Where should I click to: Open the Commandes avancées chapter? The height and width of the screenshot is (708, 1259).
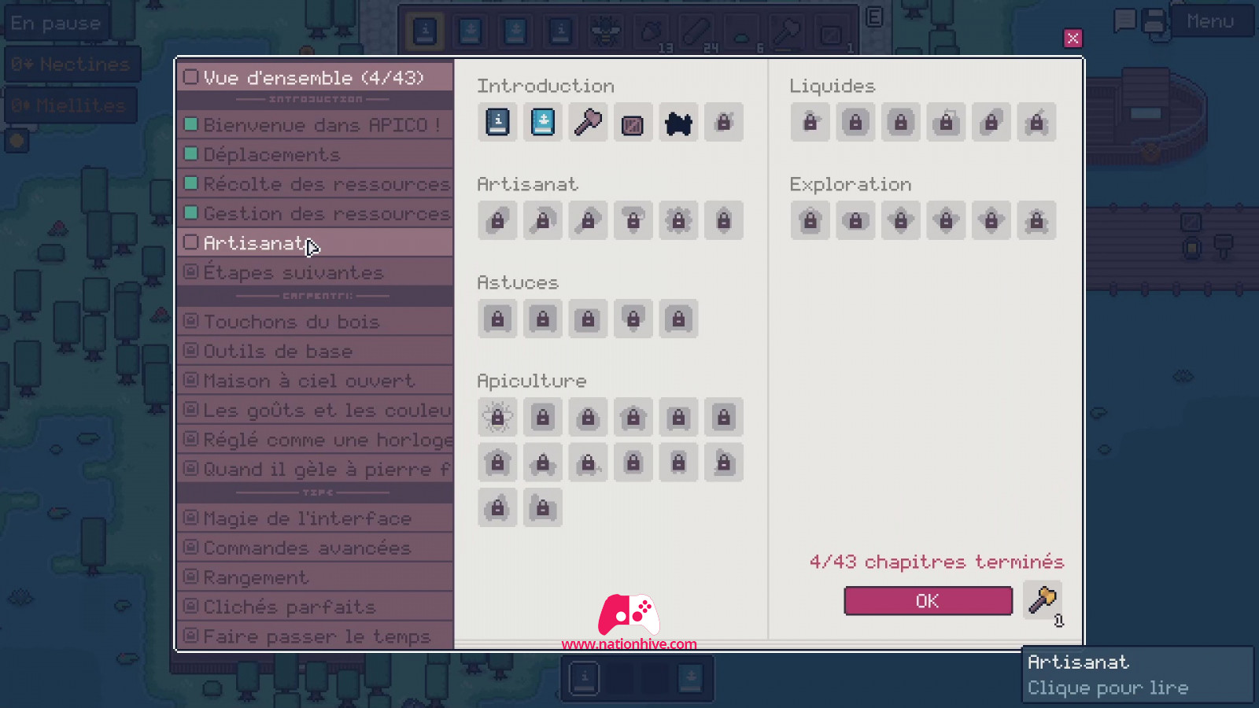316,548
